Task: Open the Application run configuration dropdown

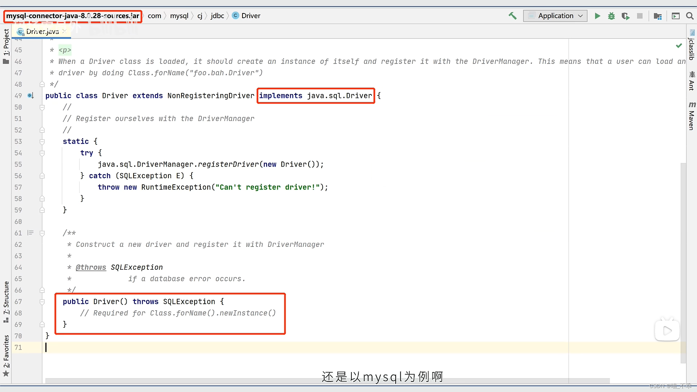Action: click(555, 16)
